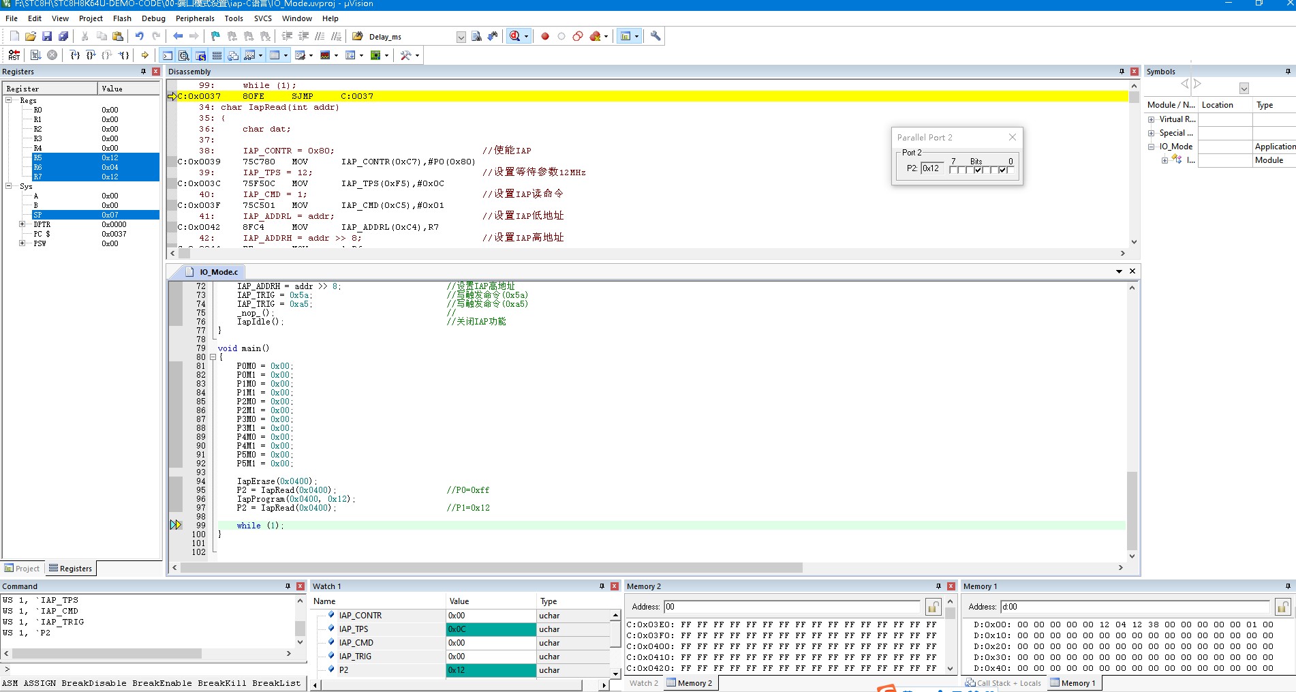Screen dimensions: 1296x692
Task: Toggle bit 7 checkbox of Port 2
Action: point(953,170)
